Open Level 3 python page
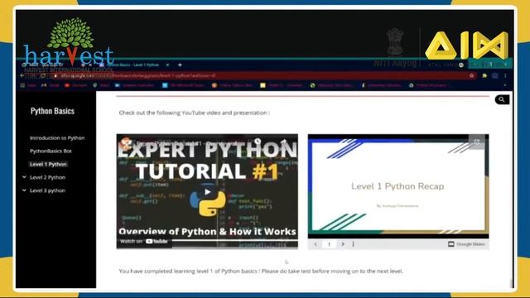The image size is (530, 298). click(x=47, y=190)
